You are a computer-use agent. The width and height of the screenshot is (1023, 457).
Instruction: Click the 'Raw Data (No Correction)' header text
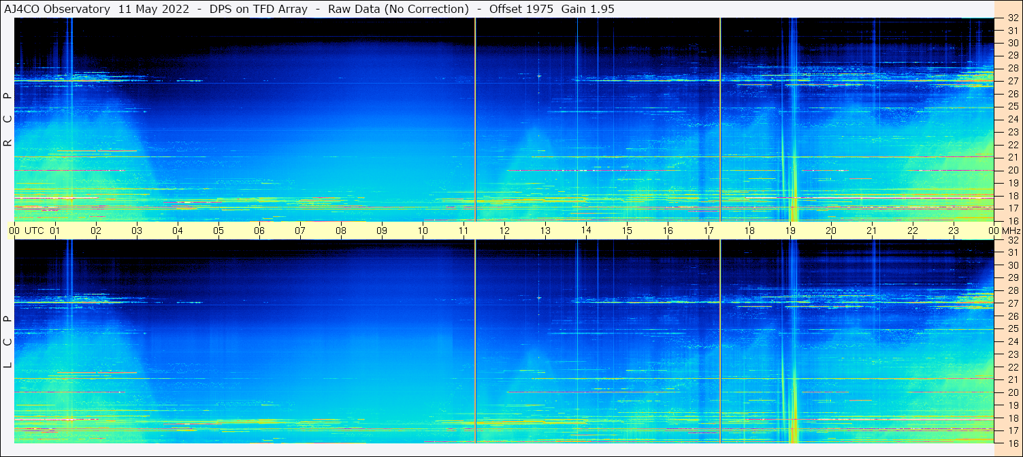coord(398,9)
